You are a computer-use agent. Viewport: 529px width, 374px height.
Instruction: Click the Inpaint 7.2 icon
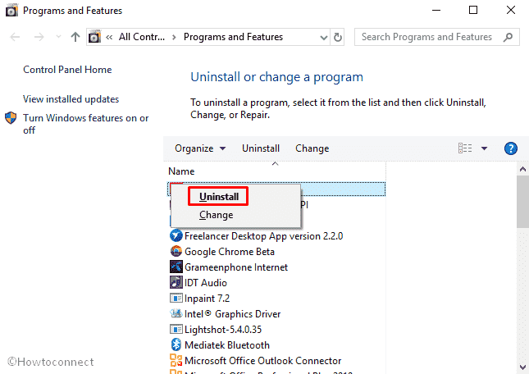[x=176, y=298]
